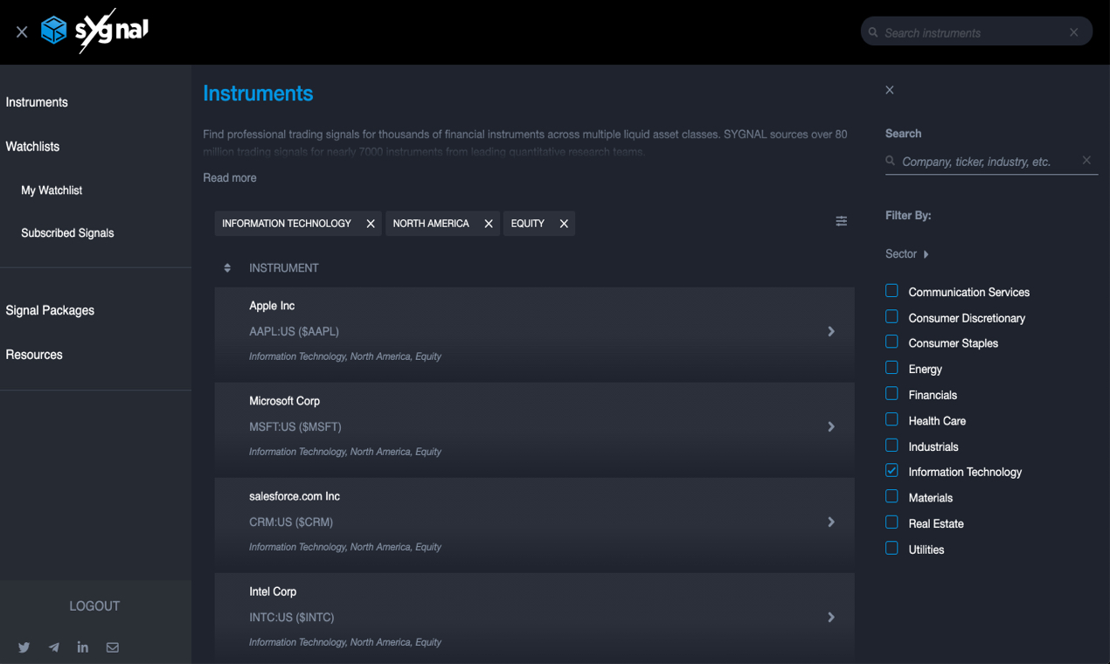Viewport: 1110px width, 664px height.
Task: Click the LOGOUT button
Action: click(x=94, y=606)
